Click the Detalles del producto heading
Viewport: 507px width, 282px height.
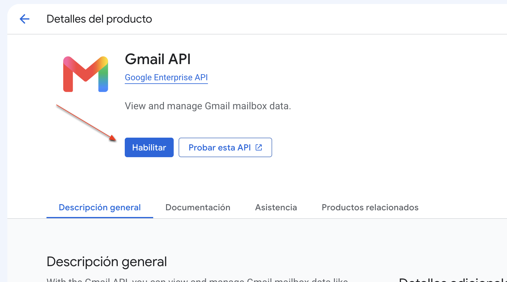coord(99,19)
